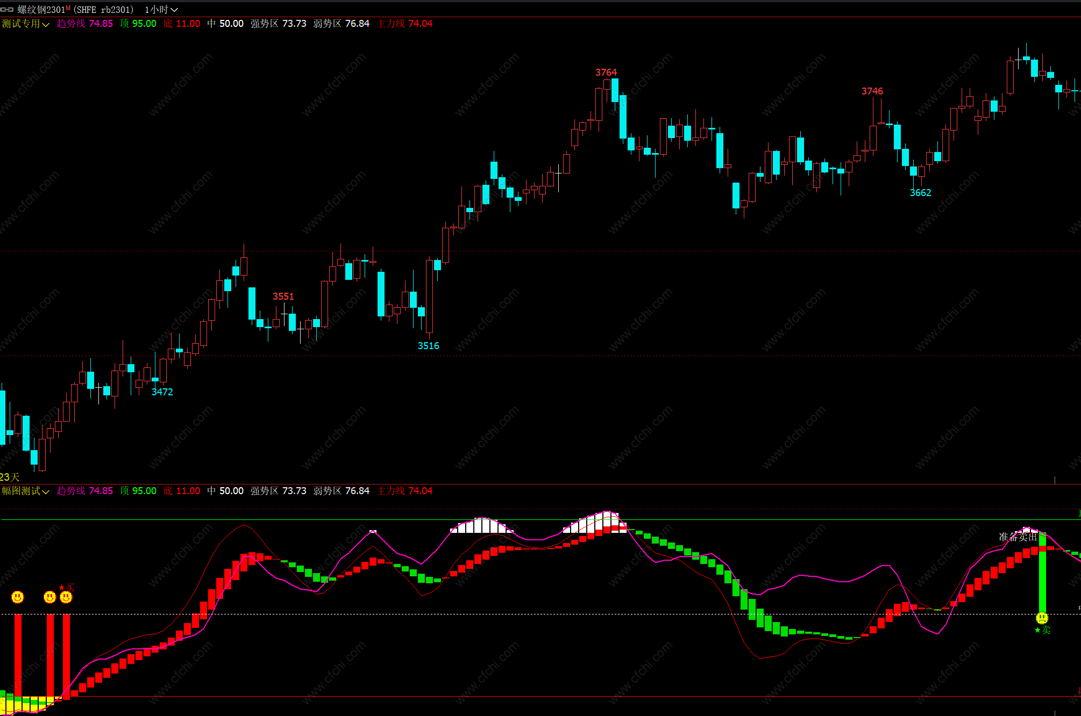Expand the 测试专用 indicator dropdown

[x=25, y=24]
